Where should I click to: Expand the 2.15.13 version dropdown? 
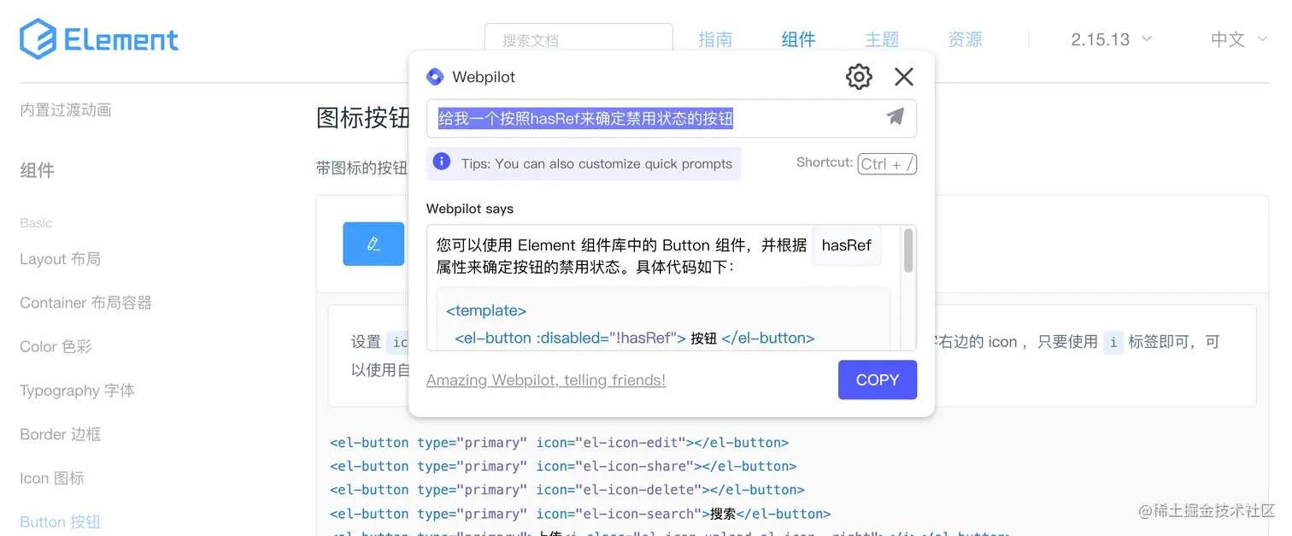pos(1111,39)
